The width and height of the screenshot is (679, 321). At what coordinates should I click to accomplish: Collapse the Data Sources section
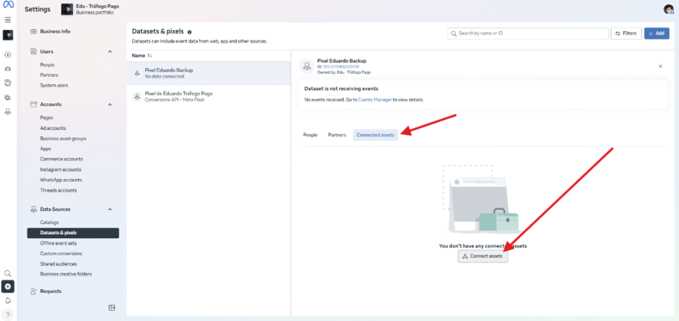click(110, 210)
